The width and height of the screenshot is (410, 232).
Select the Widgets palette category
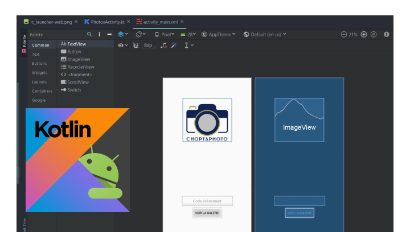click(x=39, y=73)
